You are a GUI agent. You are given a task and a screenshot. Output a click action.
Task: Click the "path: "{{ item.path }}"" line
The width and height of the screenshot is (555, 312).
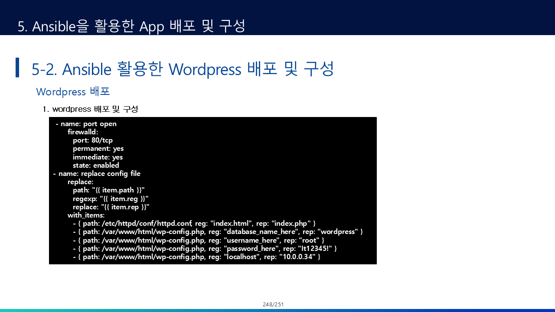pos(108,190)
